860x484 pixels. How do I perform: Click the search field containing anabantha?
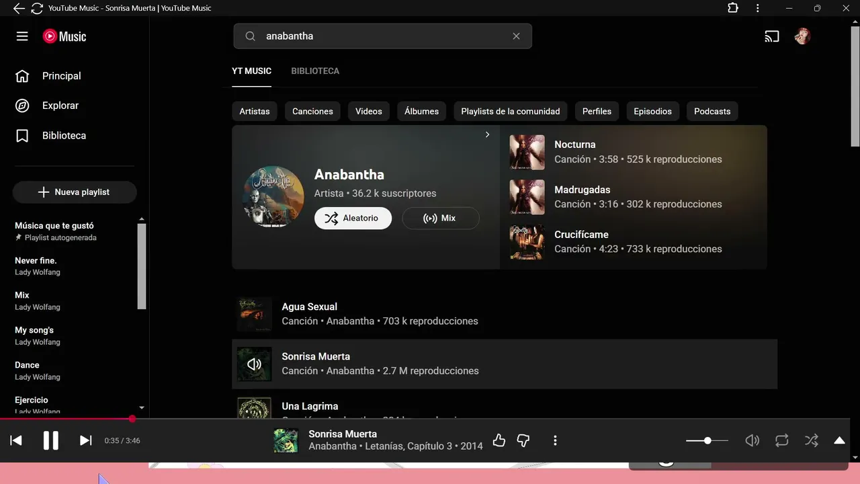tap(383, 36)
